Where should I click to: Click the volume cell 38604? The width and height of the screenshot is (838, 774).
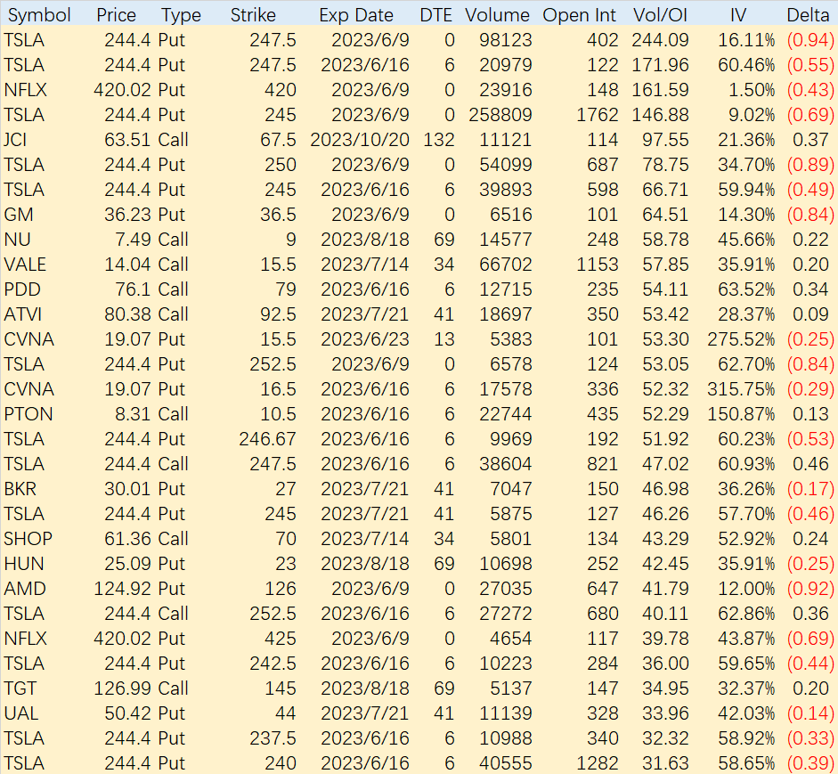pos(506,464)
